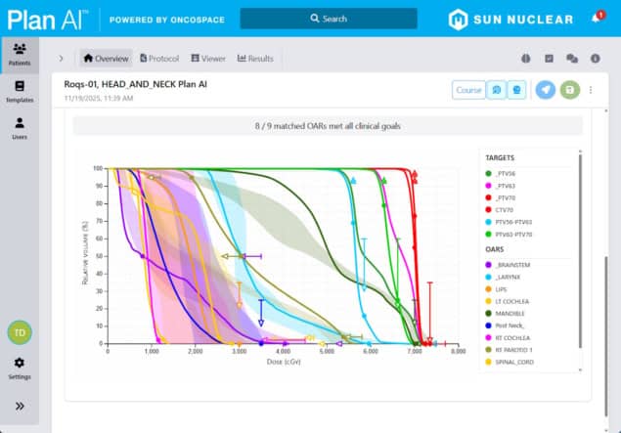Click the green save button
621x433 pixels.
coord(568,90)
